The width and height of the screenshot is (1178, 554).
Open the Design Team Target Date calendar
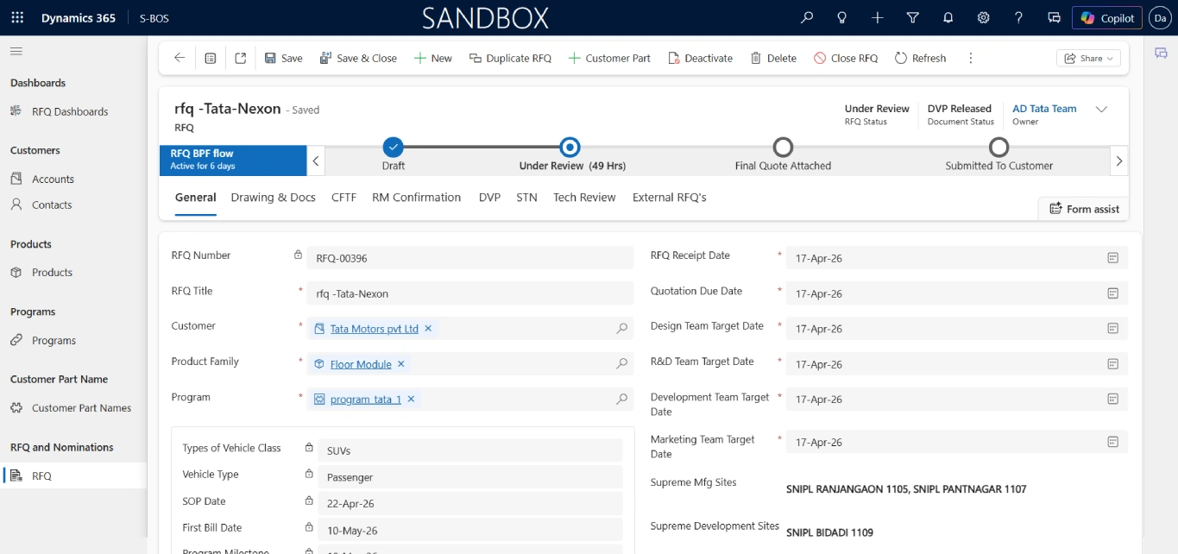[x=1113, y=329]
